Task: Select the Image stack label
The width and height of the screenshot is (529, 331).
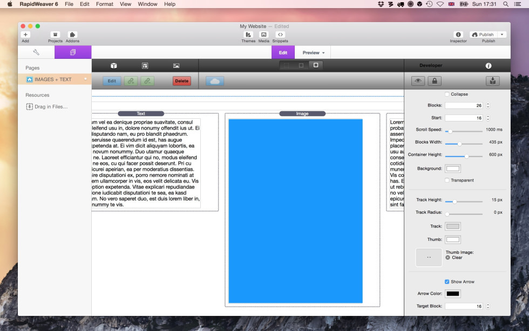Action: [x=302, y=114]
